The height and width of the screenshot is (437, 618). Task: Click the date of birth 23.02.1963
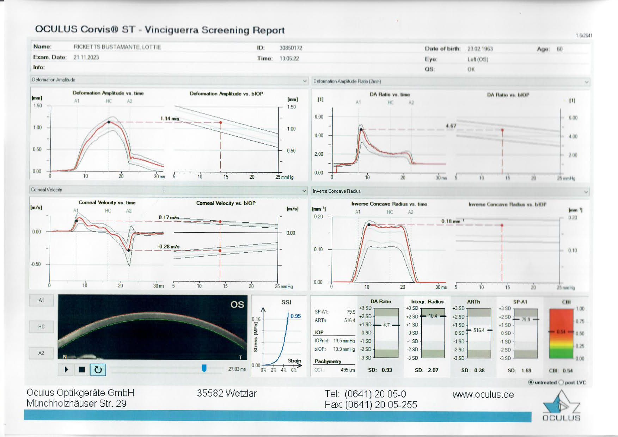[x=480, y=49]
